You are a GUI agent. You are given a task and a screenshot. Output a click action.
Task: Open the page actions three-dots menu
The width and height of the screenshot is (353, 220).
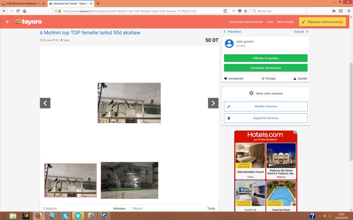coord(234,11)
